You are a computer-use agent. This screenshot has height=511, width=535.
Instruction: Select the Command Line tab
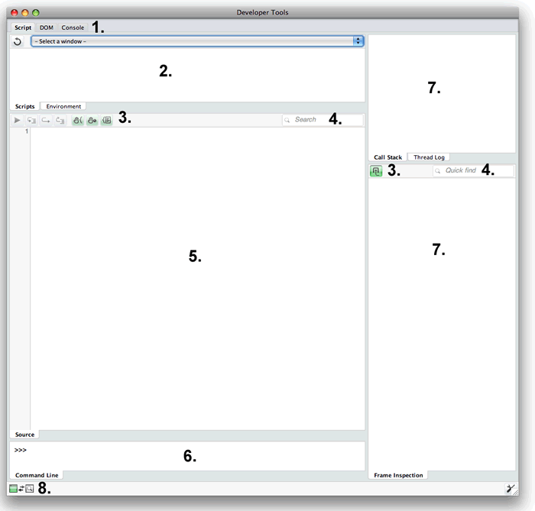coord(37,475)
